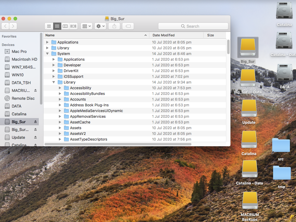The width and height of the screenshot is (296, 222).
Task: Collapse the System Library folder
Action: point(53,82)
